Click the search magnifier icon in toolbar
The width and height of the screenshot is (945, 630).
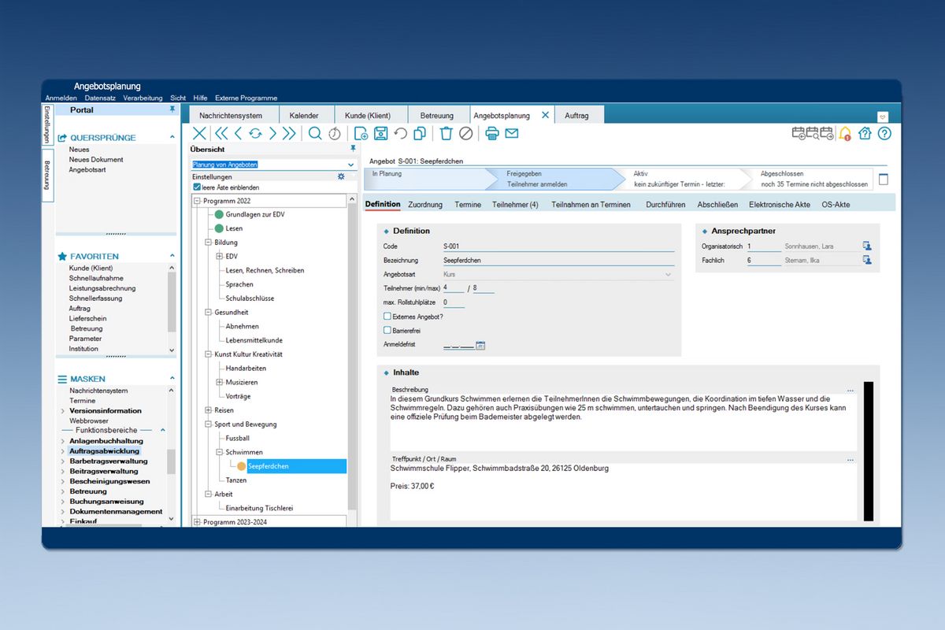tap(315, 133)
